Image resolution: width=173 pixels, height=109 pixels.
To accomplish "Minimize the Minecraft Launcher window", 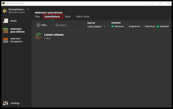I will coord(153,3).
